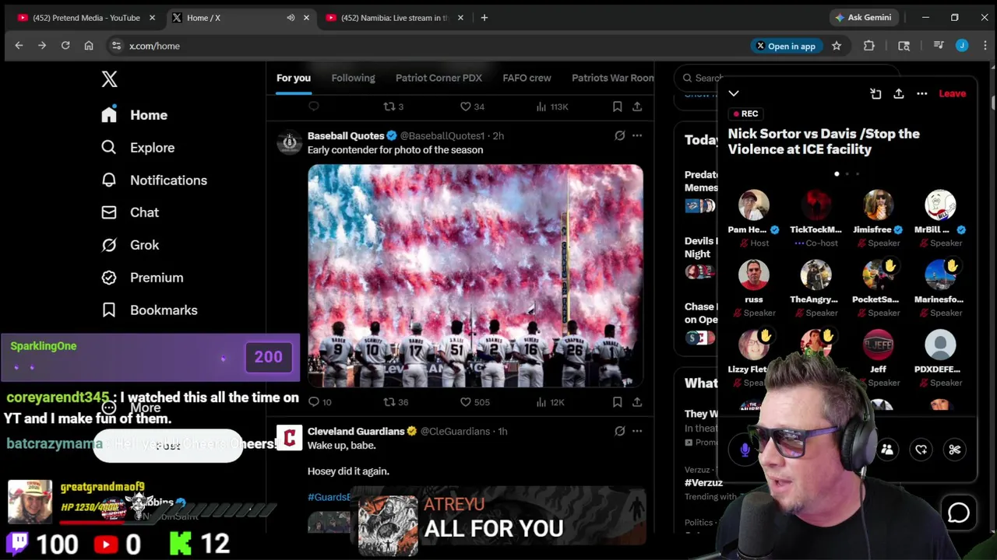Send a heart reaction in Space
The image size is (997, 560).
click(x=921, y=450)
